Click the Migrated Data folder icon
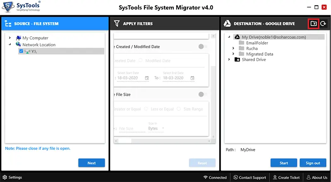 click(x=241, y=54)
